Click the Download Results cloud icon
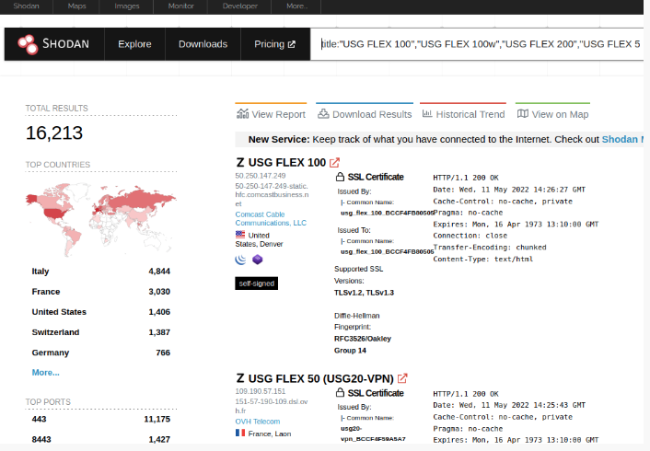This screenshot has width=650, height=451. (x=323, y=113)
